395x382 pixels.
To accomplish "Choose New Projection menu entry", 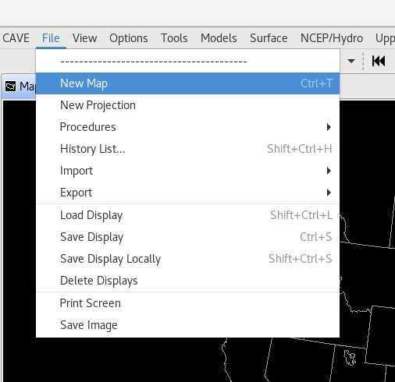I will pyautogui.click(x=187, y=105).
